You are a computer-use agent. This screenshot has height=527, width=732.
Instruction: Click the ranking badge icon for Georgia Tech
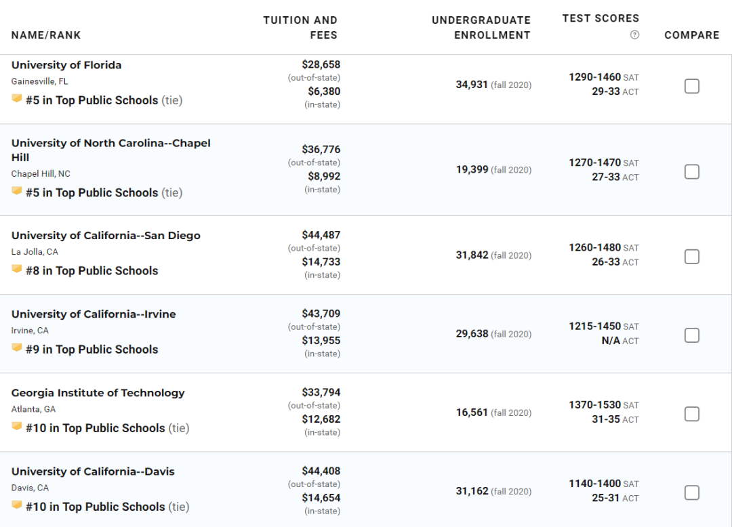pyautogui.click(x=17, y=426)
